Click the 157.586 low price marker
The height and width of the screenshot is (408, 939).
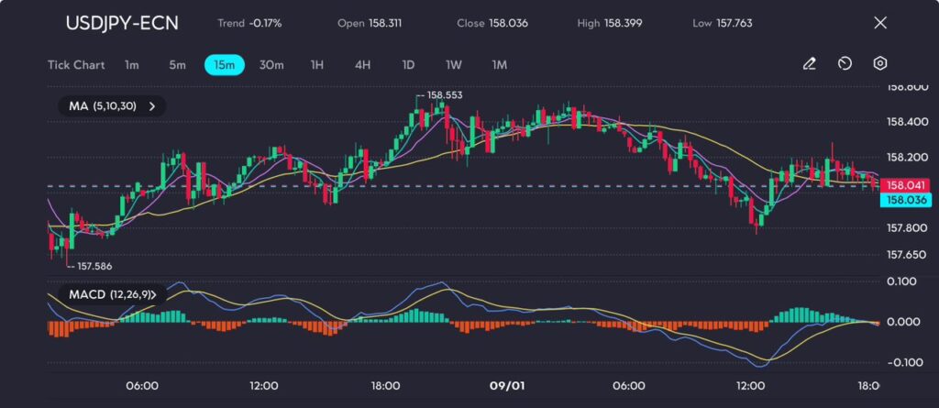pyautogui.click(x=94, y=266)
